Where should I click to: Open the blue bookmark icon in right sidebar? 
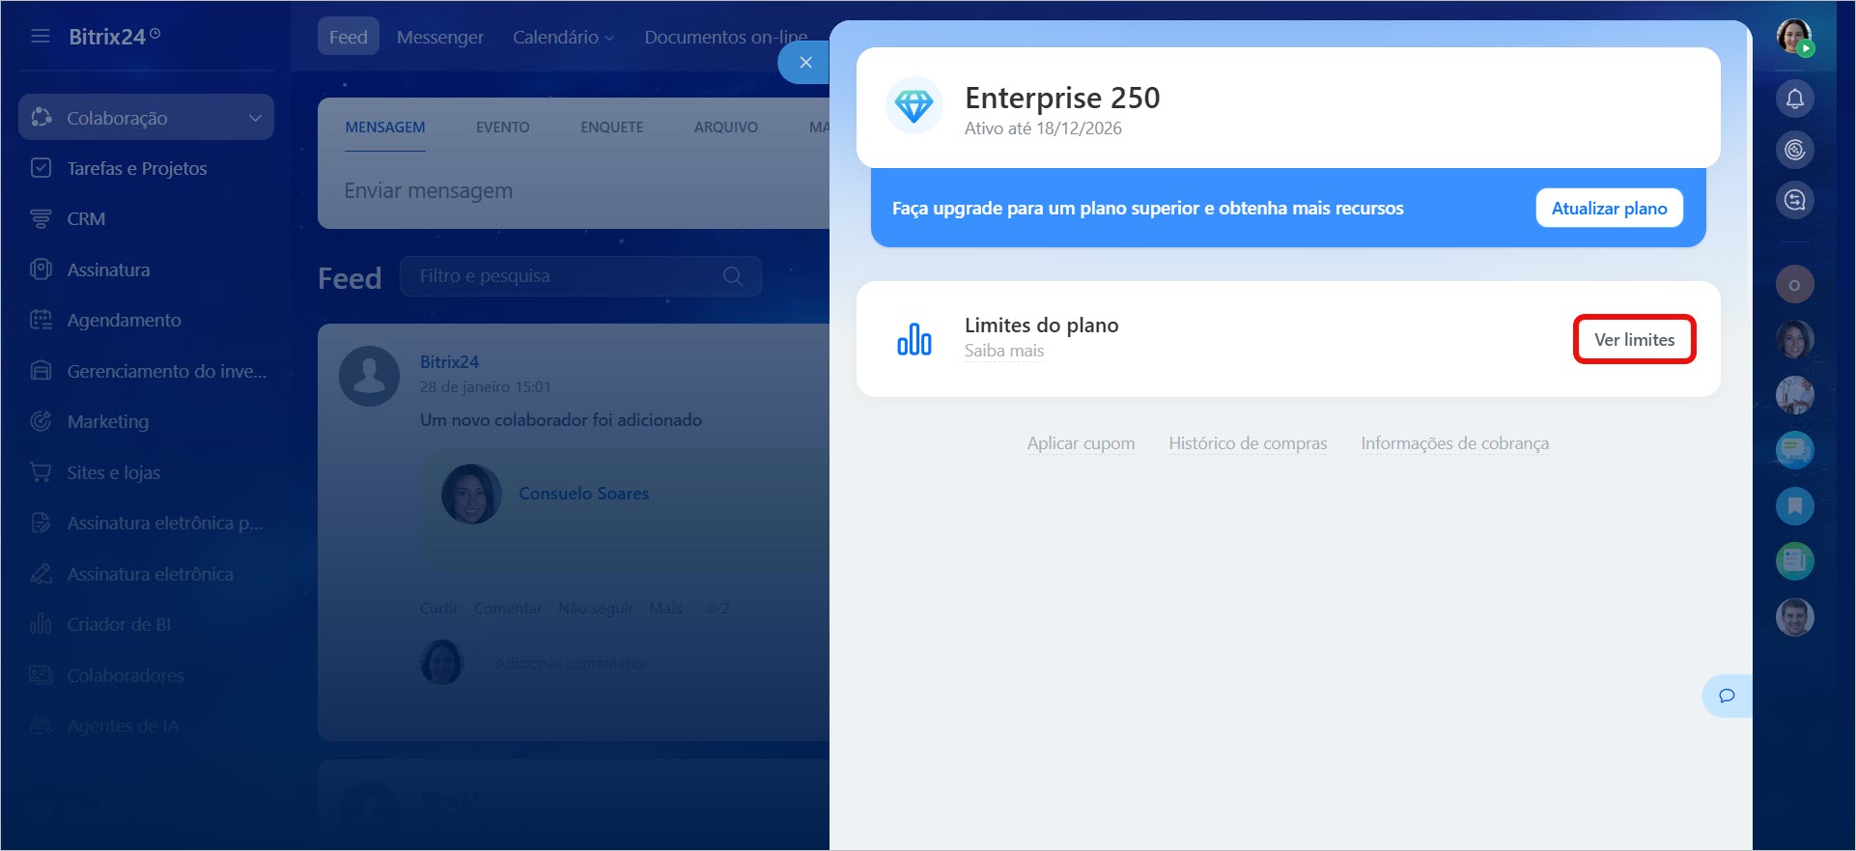pos(1794,505)
